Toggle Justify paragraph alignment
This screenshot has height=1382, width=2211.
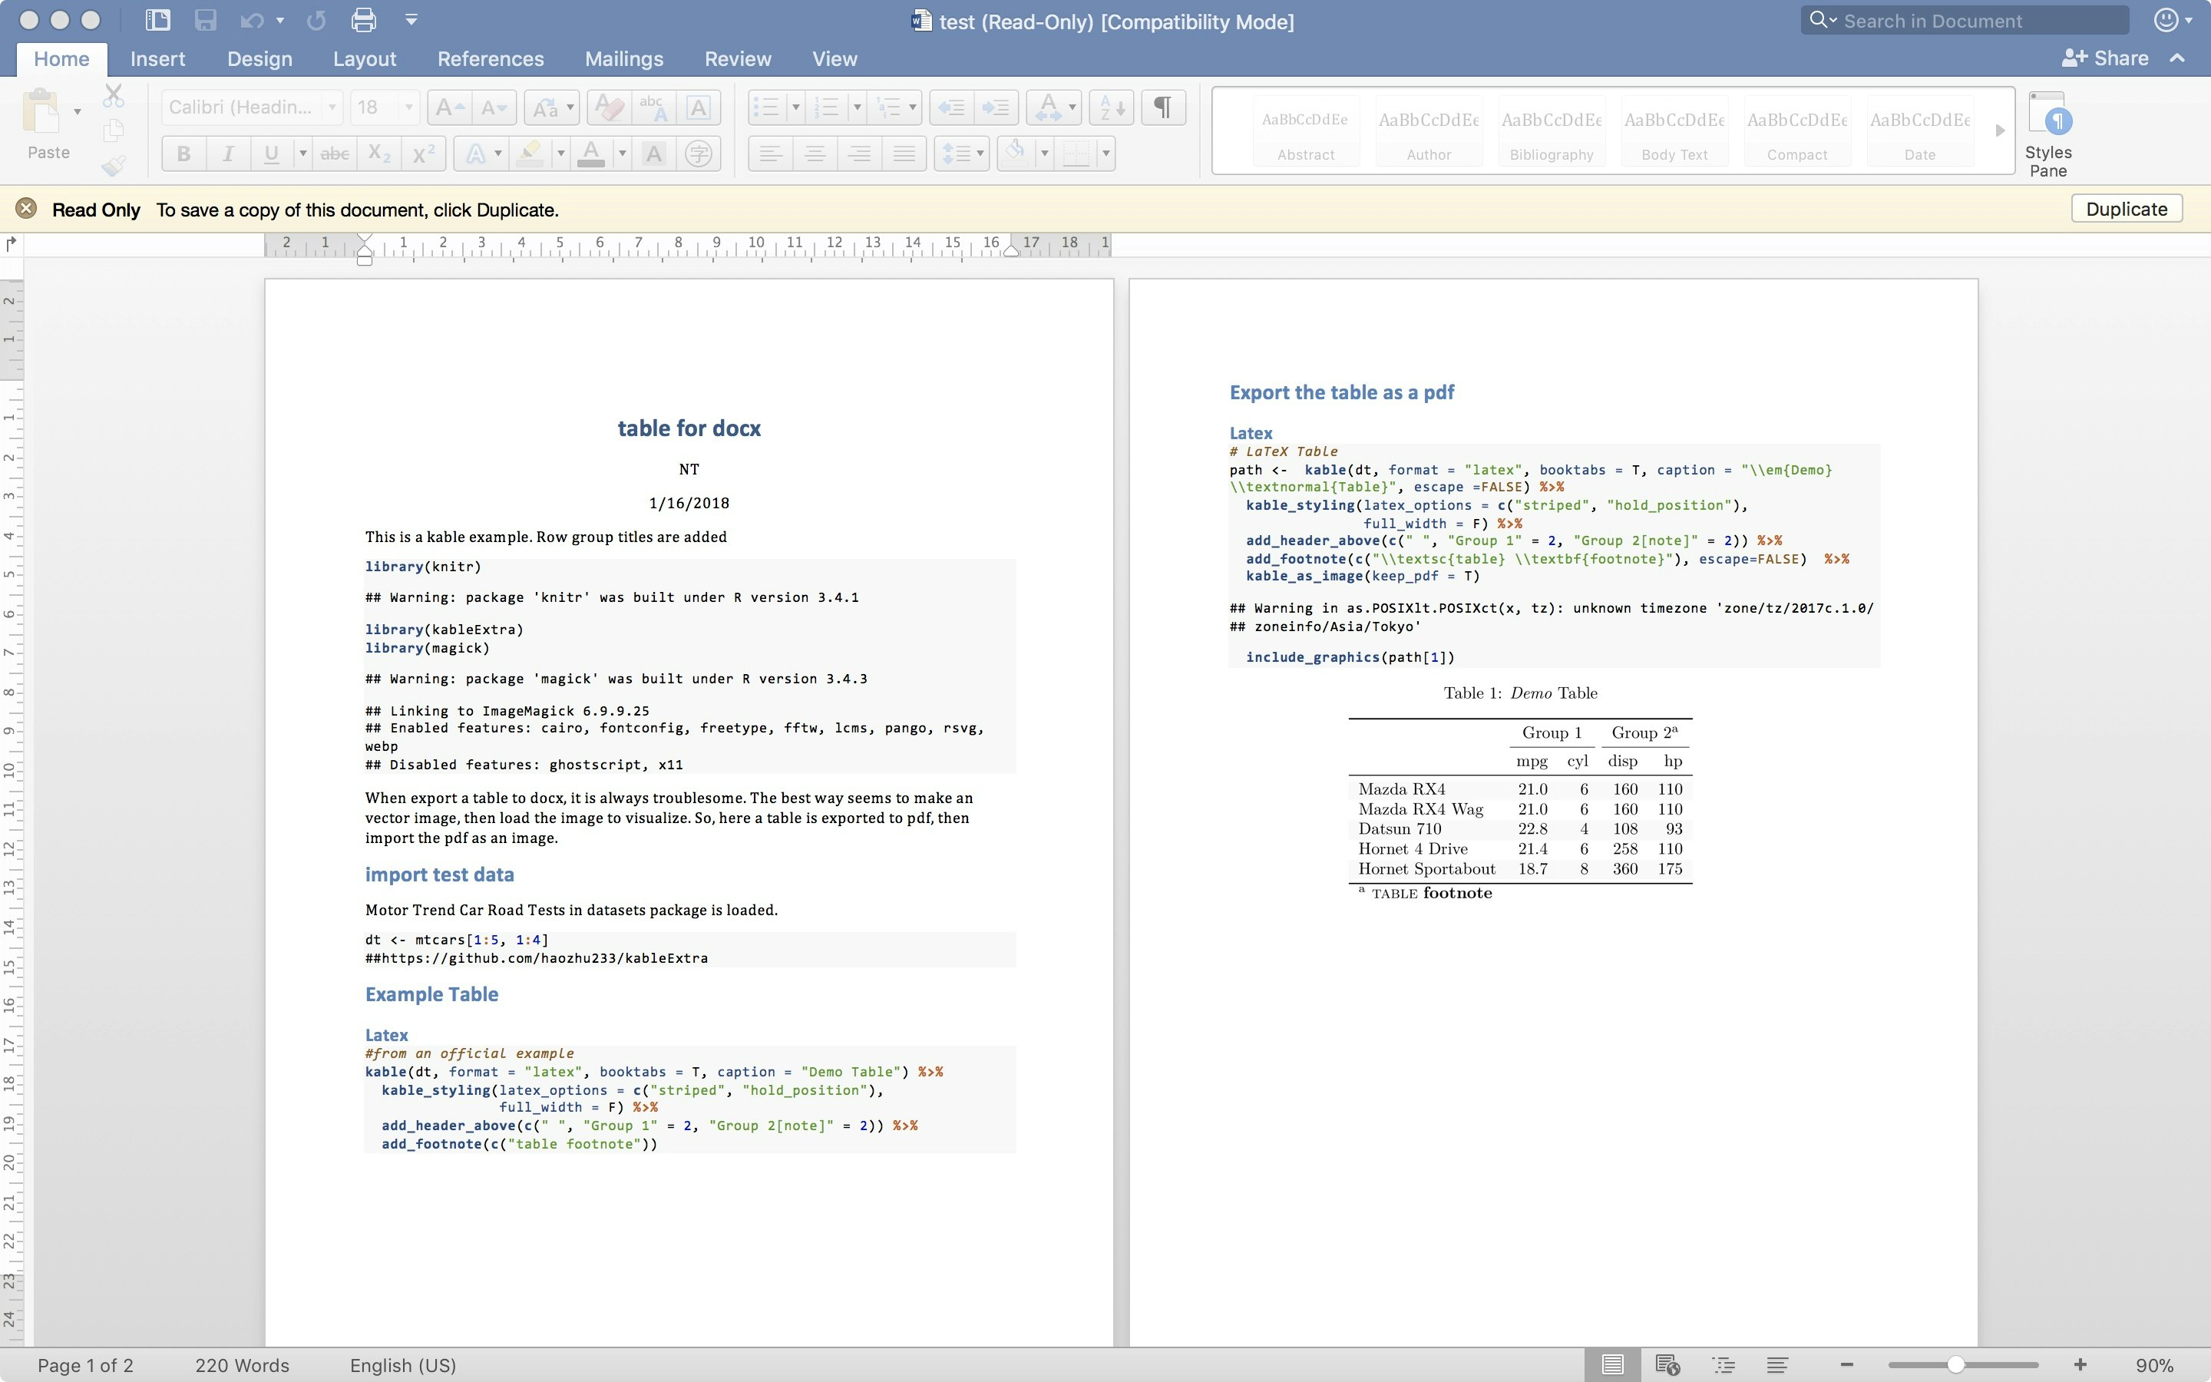coord(904,154)
